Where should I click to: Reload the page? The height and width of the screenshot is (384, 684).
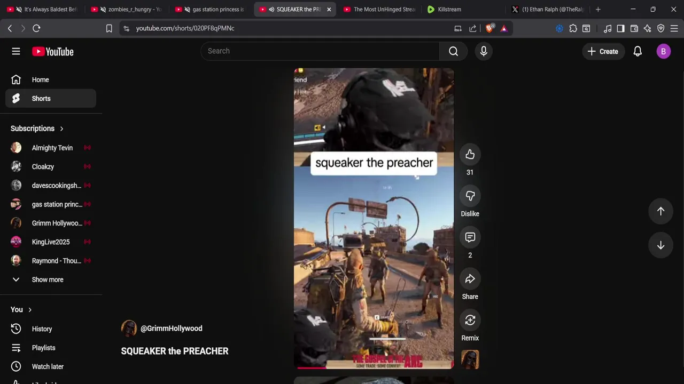36,28
